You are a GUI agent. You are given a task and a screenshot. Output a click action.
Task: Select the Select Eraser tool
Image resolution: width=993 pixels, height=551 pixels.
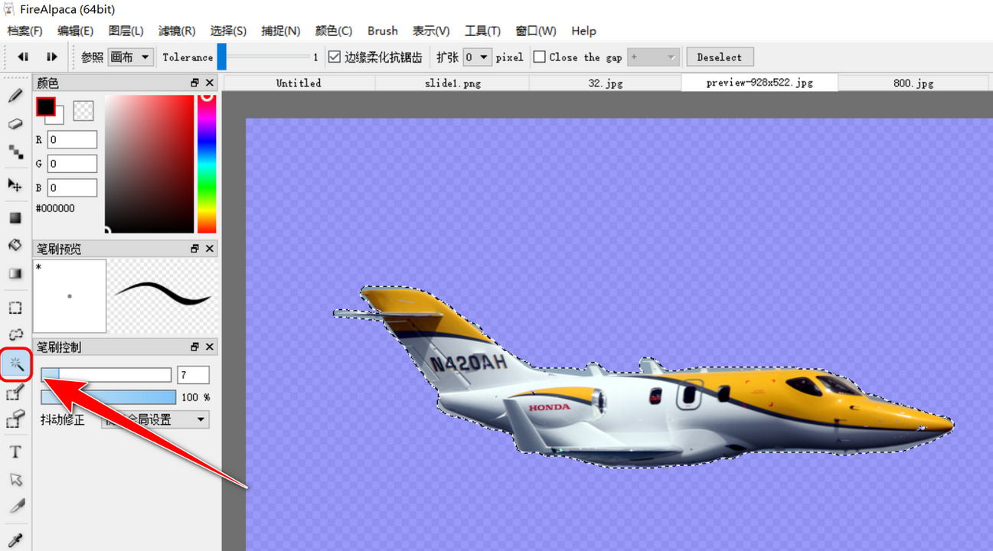[15, 419]
